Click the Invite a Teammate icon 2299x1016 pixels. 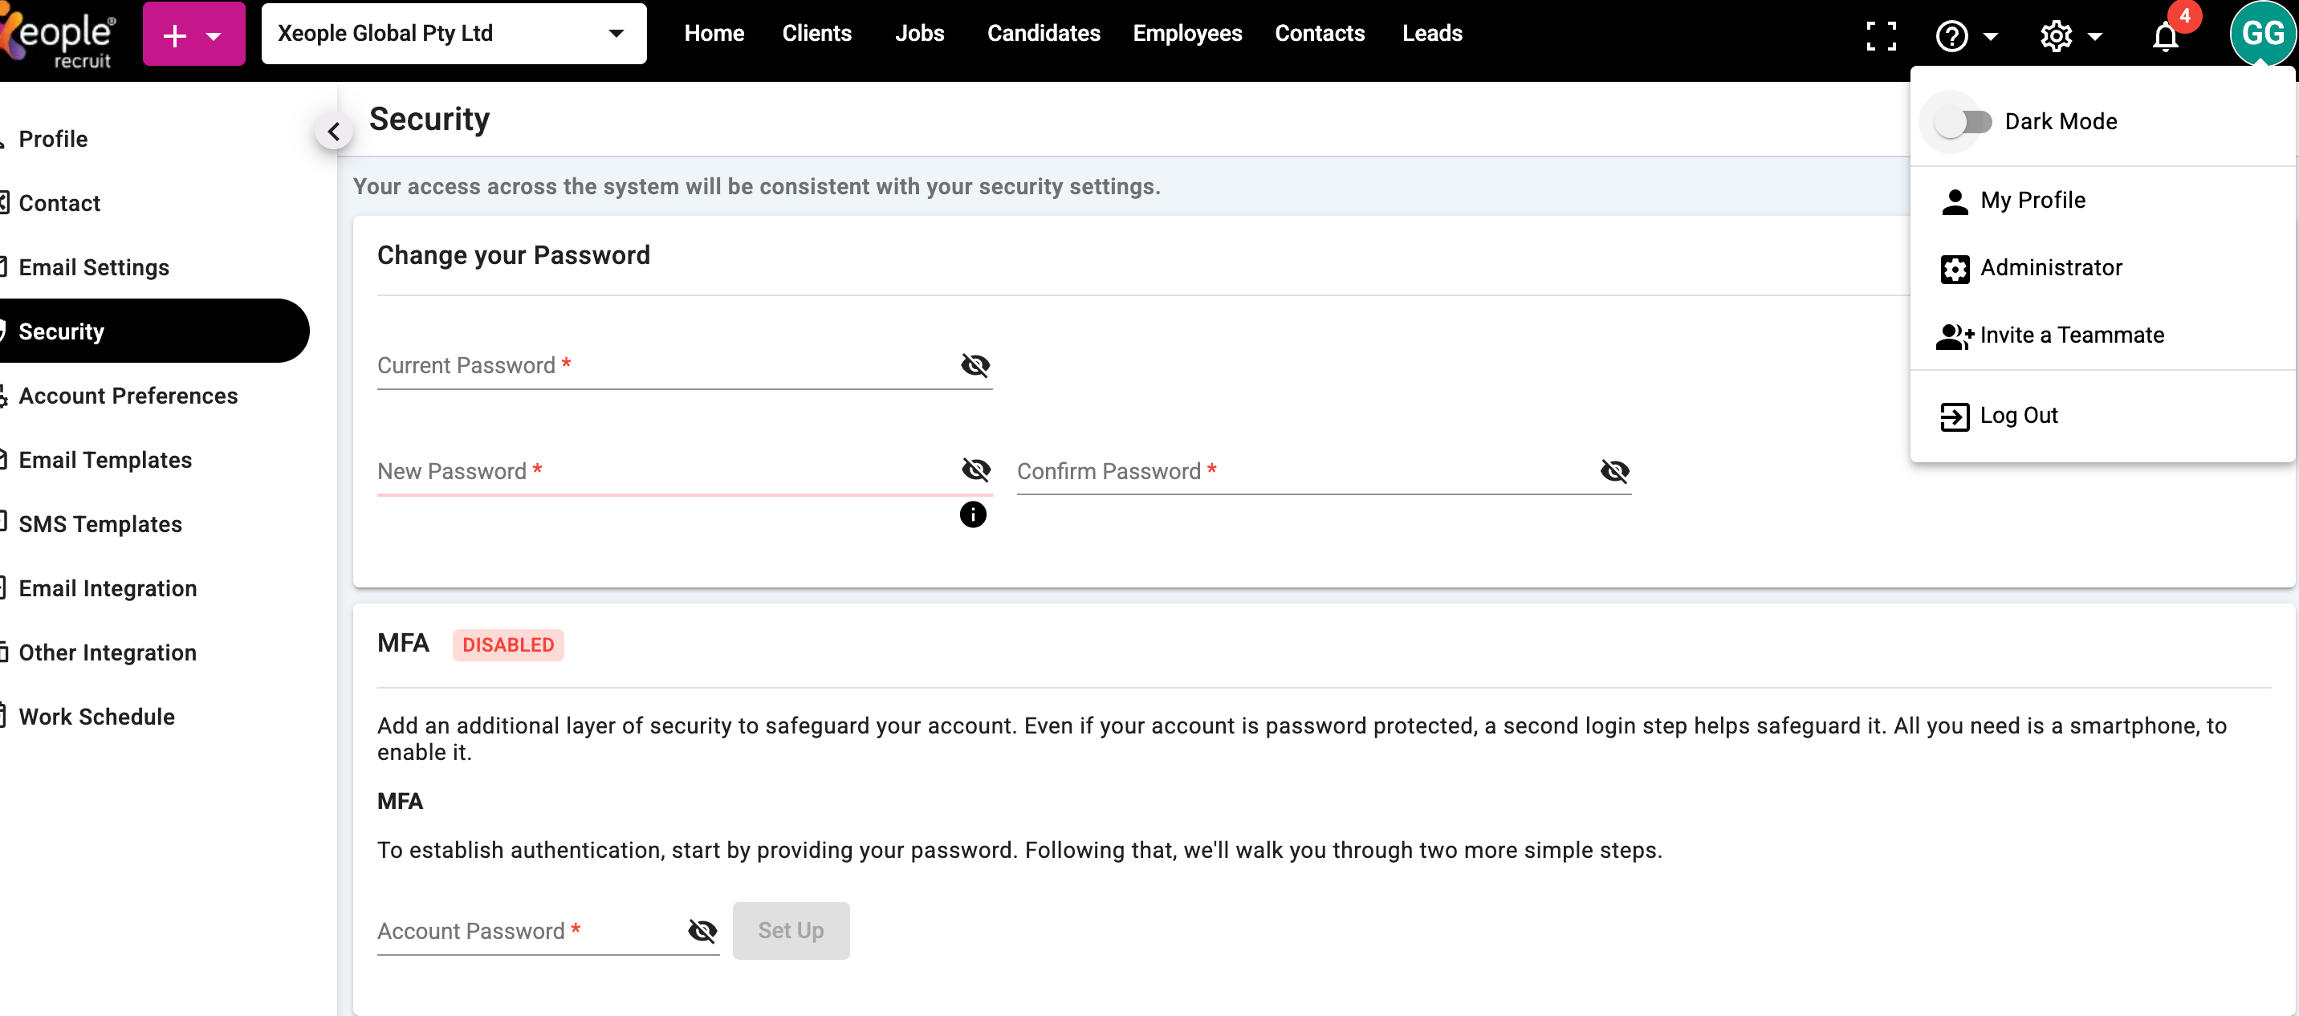[1955, 336]
